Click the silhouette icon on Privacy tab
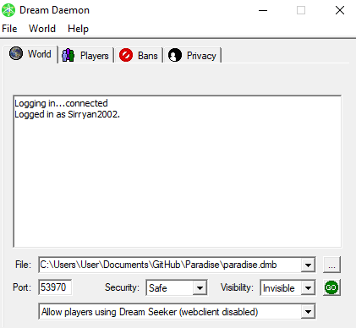This screenshot has width=356, height=328. pyautogui.click(x=175, y=55)
